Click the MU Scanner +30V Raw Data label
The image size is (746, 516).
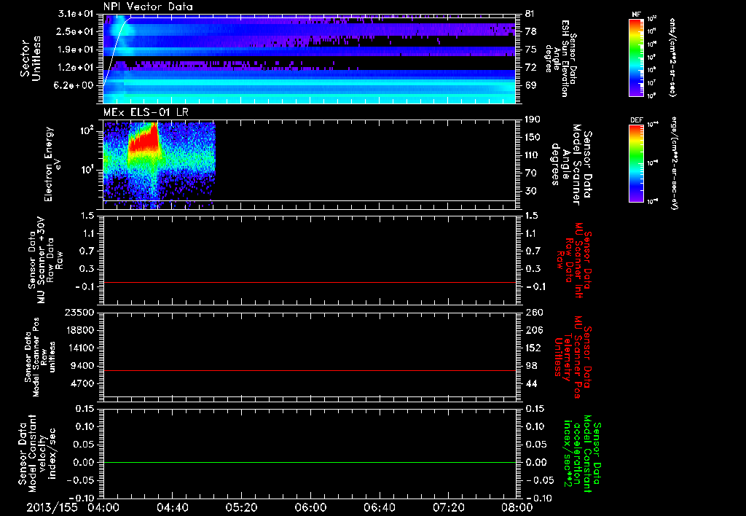[x=45, y=260]
